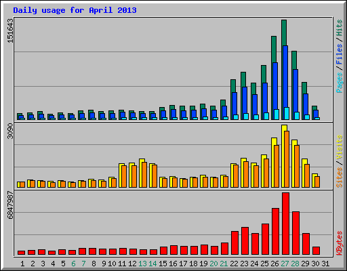Click the 3090 visits axis value
The width and height of the screenshot is (347, 271).
[x=10, y=131]
